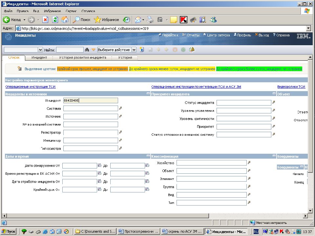
Task: Open C:\Documents and S... taskbar folder window
Action: (95, 231)
